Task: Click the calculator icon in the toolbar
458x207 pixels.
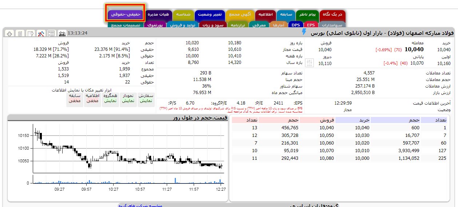Action: (x=20, y=33)
